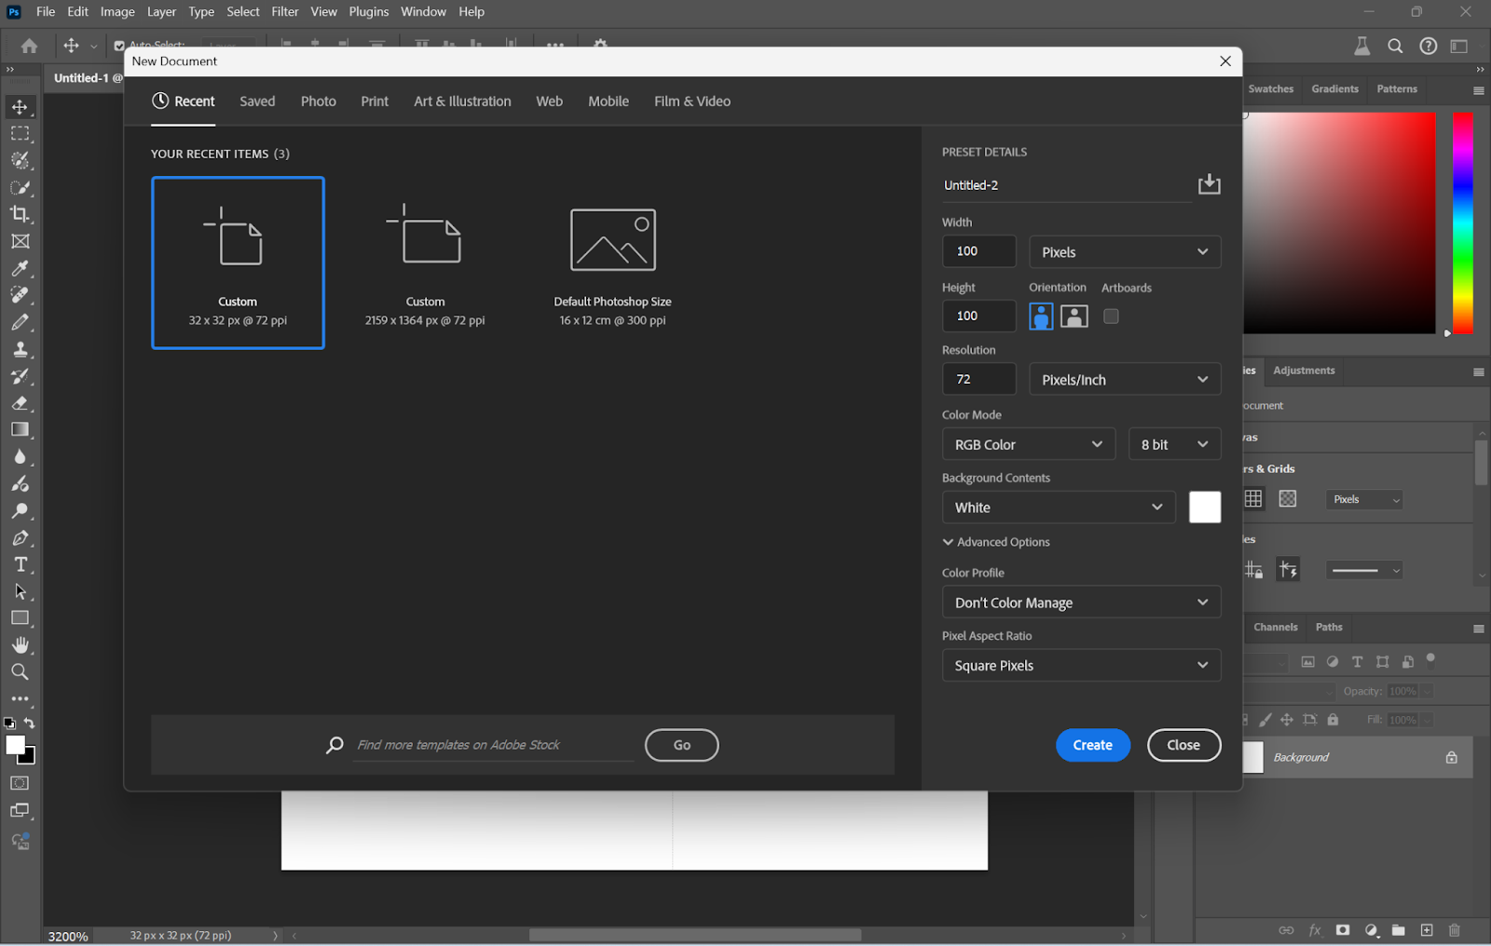Click the background color white swatch
The height and width of the screenshot is (946, 1491).
[1204, 507]
